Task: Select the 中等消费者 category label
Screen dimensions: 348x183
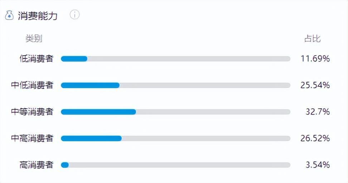Action: coord(32,112)
